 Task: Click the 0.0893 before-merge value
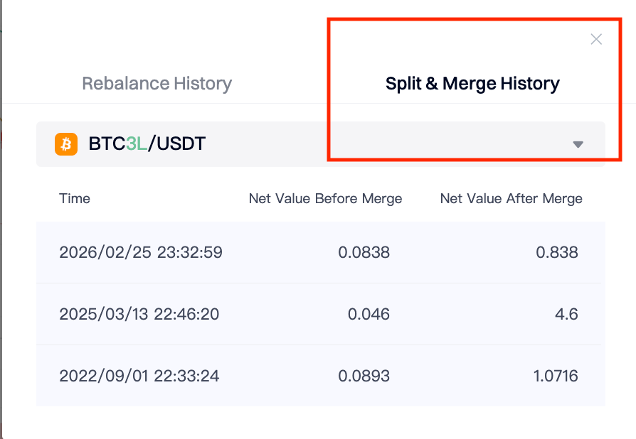click(365, 376)
